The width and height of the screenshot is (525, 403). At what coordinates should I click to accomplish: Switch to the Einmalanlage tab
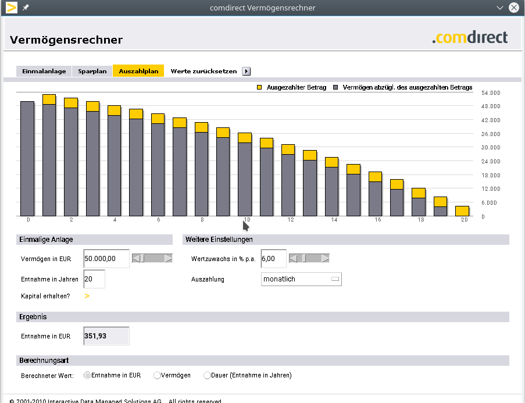point(44,71)
